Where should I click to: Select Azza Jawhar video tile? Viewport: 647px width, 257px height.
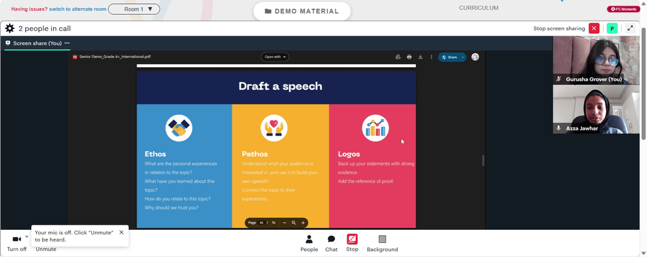pyautogui.click(x=597, y=109)
